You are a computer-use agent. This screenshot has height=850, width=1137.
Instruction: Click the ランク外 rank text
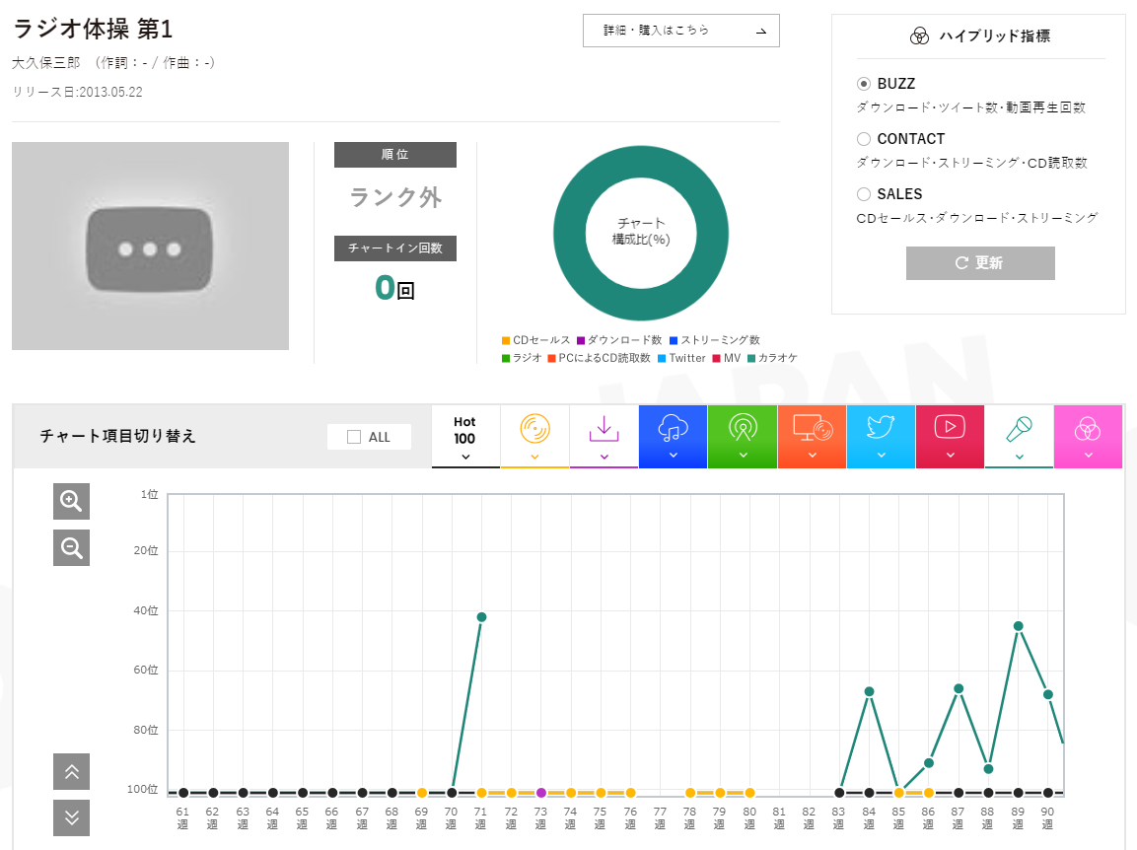395,197
